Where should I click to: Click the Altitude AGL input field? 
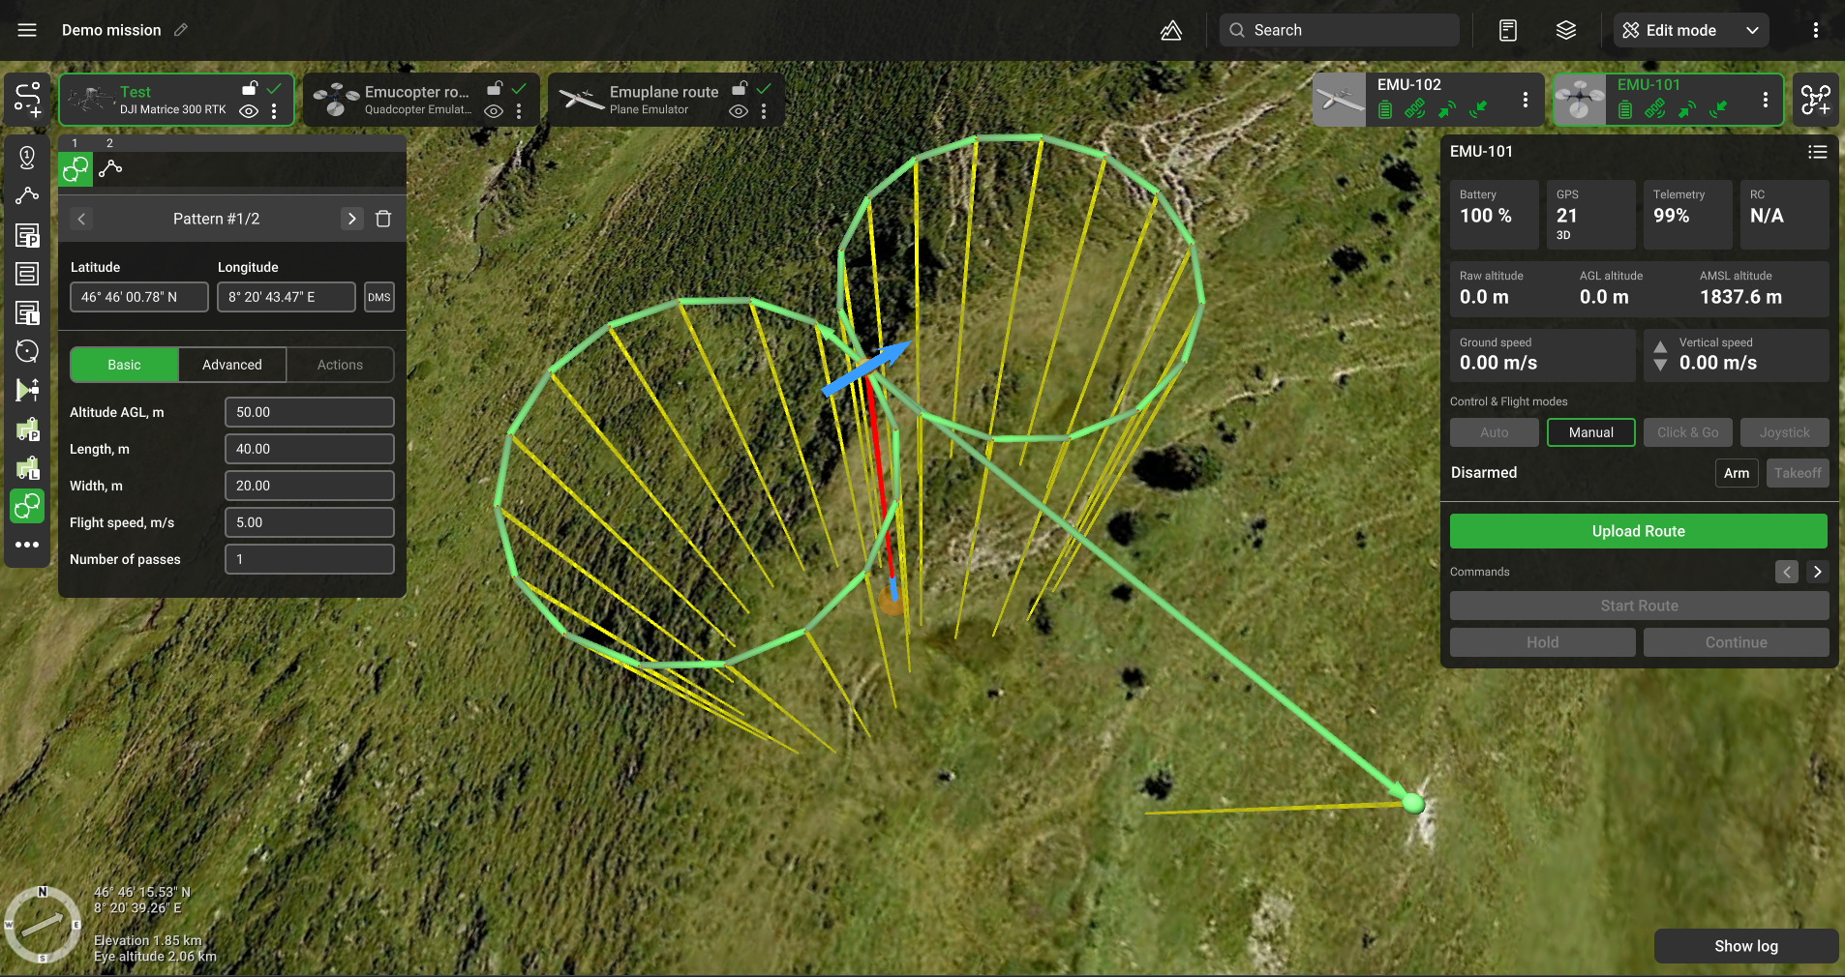click(309, 412)
